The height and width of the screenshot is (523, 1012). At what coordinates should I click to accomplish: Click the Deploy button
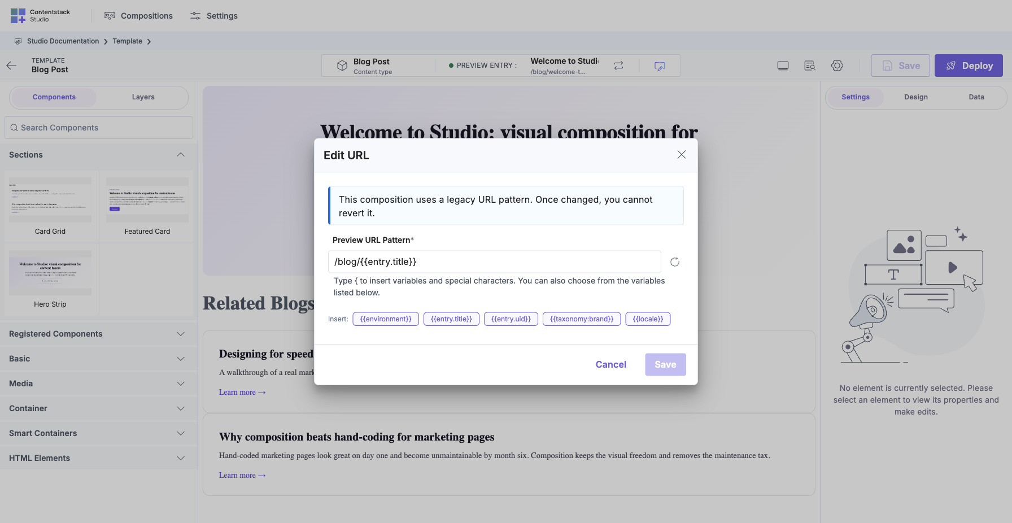coord(969,66)
